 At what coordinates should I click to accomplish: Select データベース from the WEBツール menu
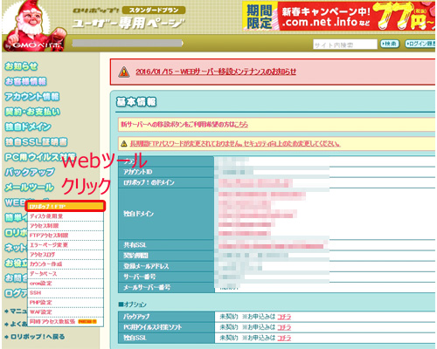point(66,274)
